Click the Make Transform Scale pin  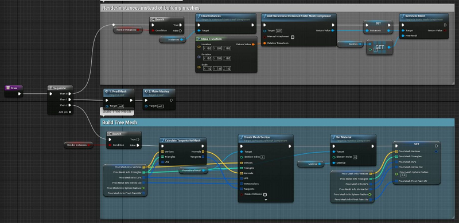[199, 67]
